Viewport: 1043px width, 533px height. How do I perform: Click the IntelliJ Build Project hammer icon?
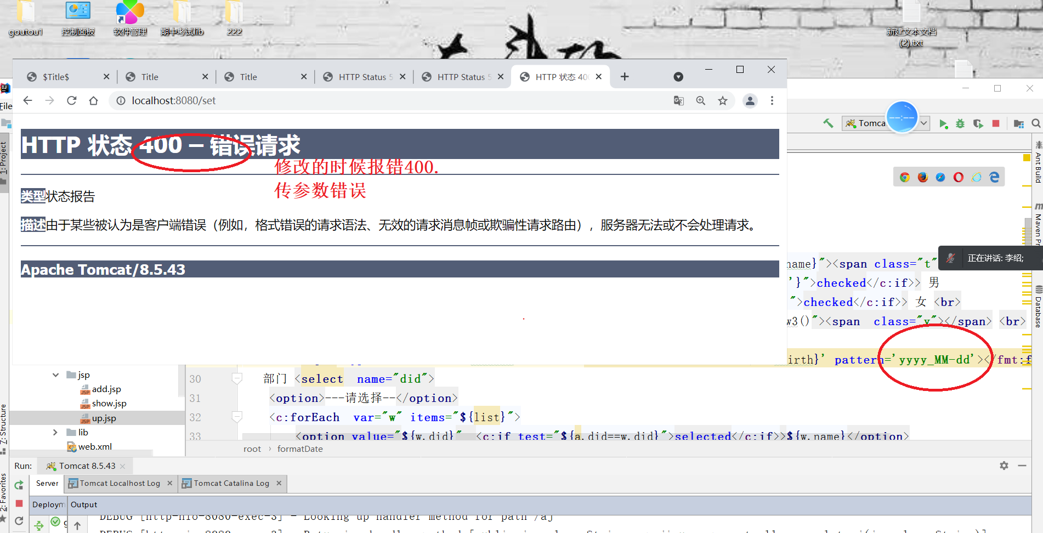(x=828, y=123)
